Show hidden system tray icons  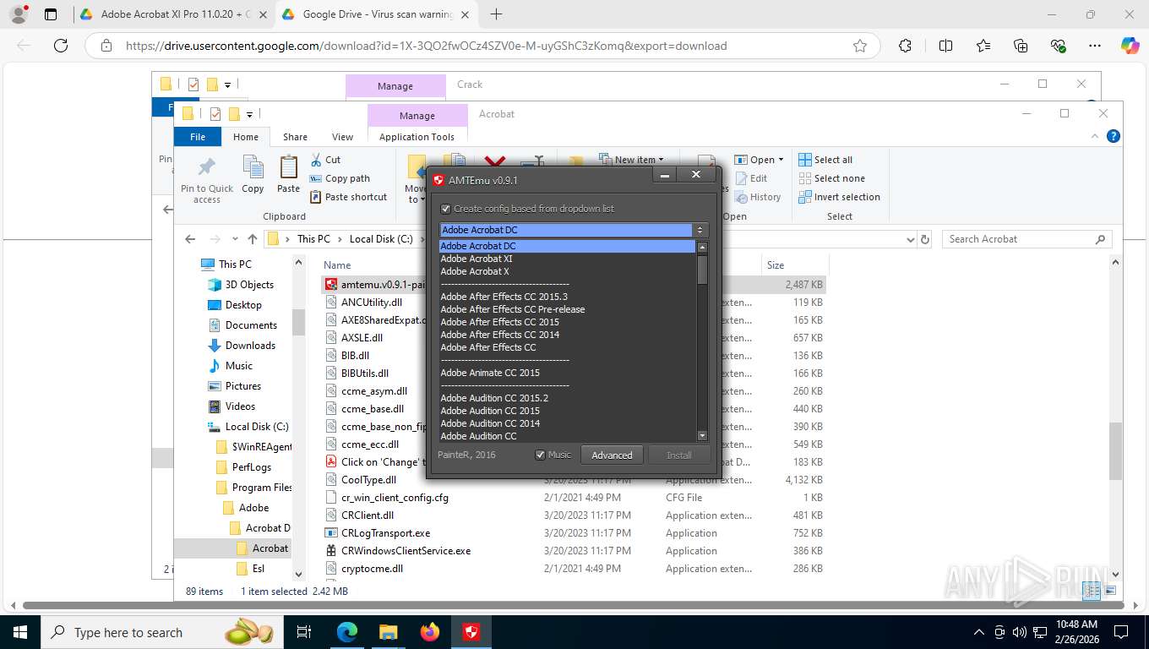[979, 632]
